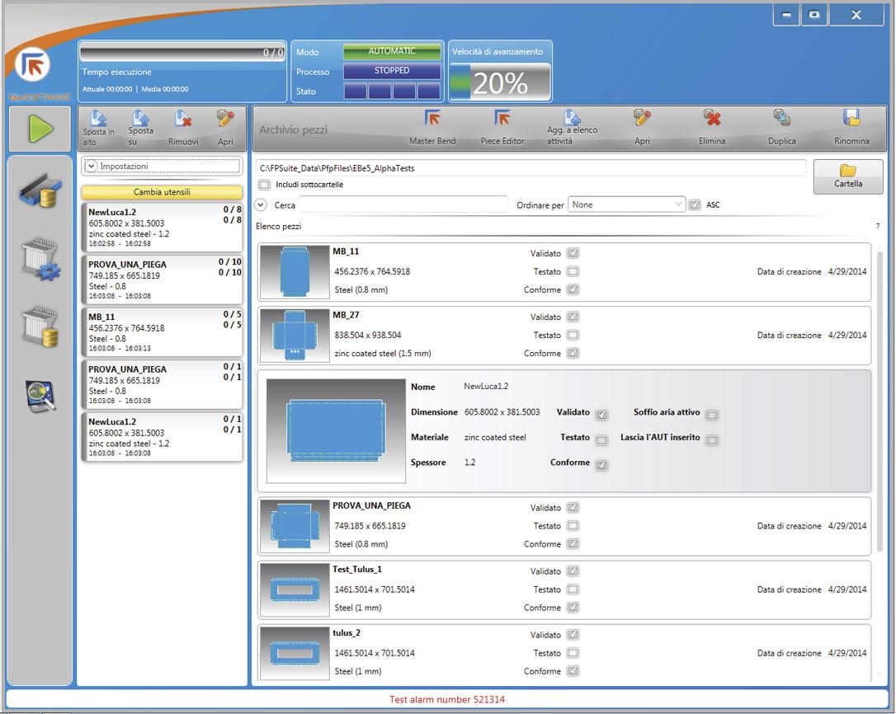Viewport: 896px width, 714px height.
Task: Expand the Impostazioni section
Action: 92,167
